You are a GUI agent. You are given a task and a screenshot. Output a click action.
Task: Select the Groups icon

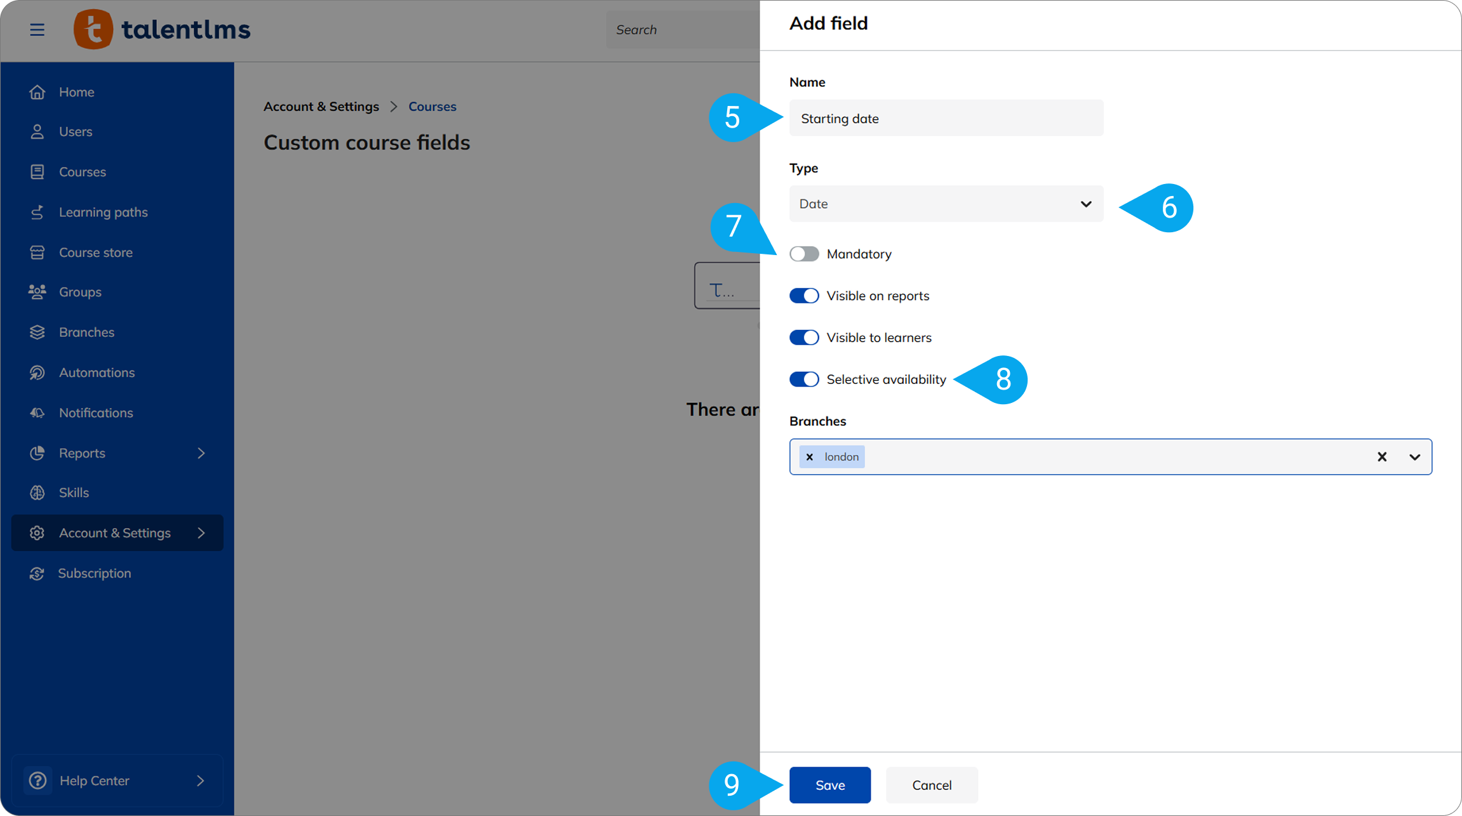tap(37, 292)
